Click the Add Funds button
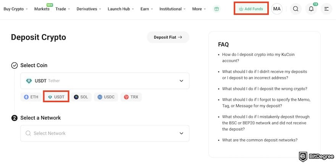The image size is (336, 164). [x=251, y=9]
